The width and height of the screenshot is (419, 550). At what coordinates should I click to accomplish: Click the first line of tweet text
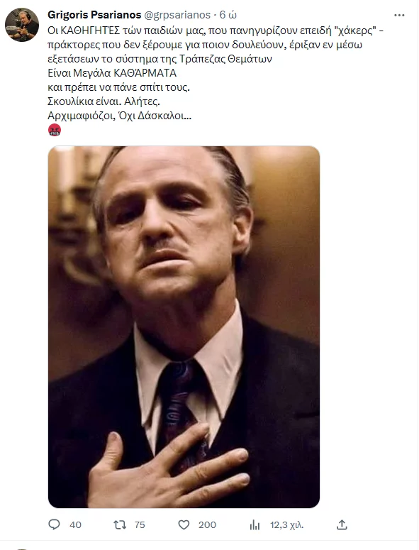coord(216,31)
